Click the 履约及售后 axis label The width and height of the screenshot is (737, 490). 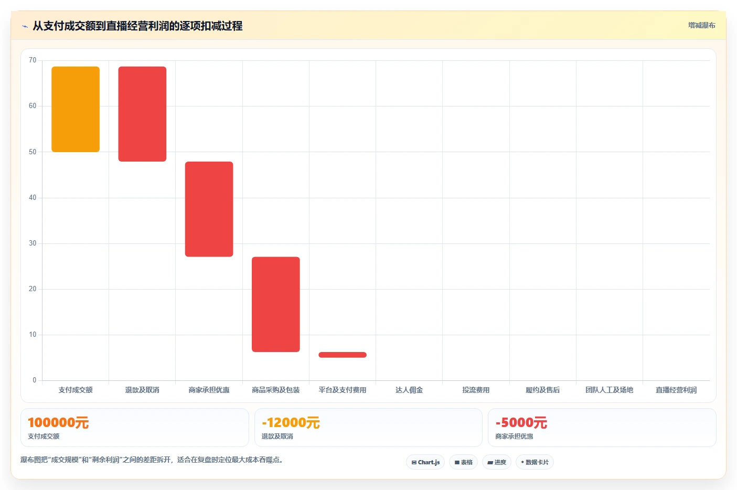coord(543,390)
